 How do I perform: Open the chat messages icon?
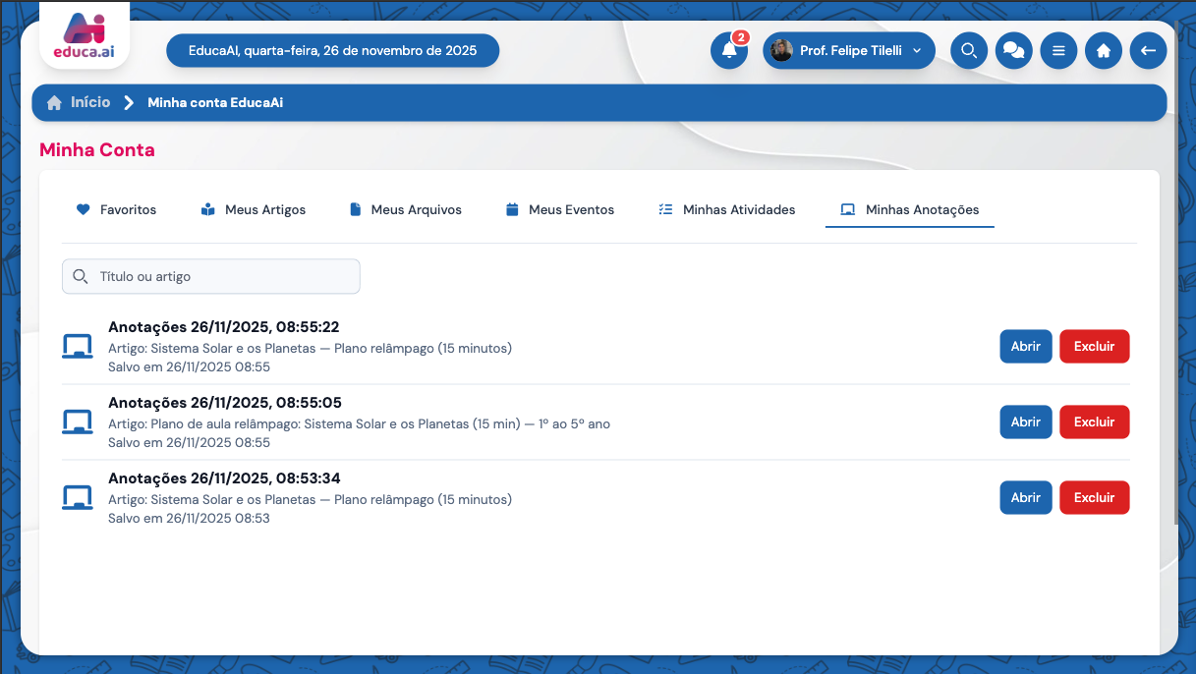1013,51
